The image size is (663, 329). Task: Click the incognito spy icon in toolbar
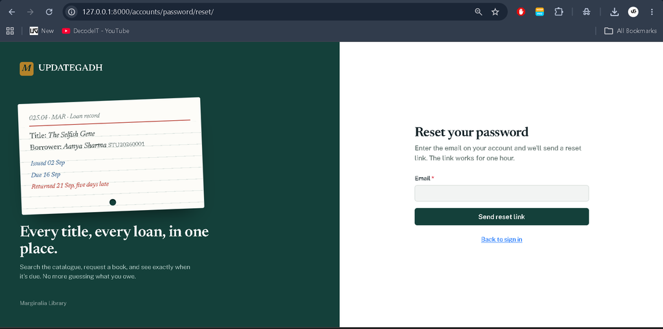(x=587, y=12)
